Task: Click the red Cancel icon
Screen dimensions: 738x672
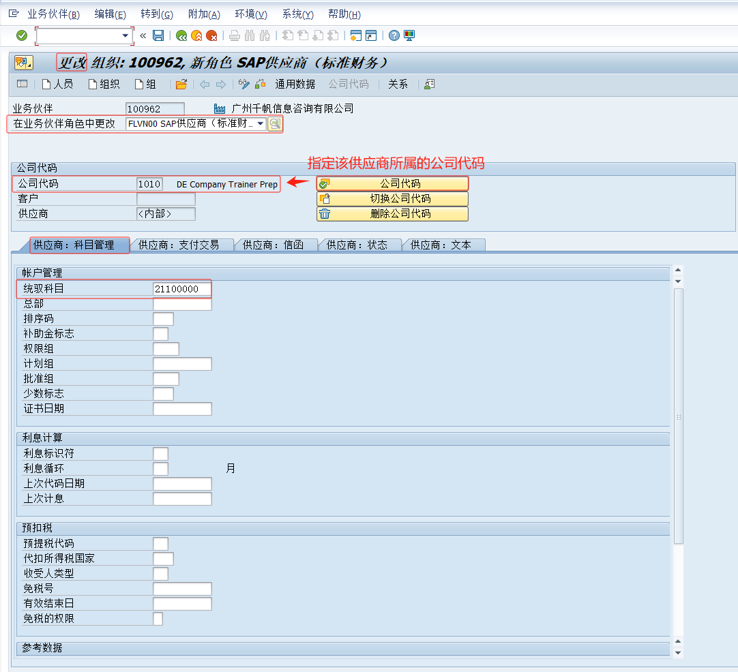Action: tap(211, 35)
